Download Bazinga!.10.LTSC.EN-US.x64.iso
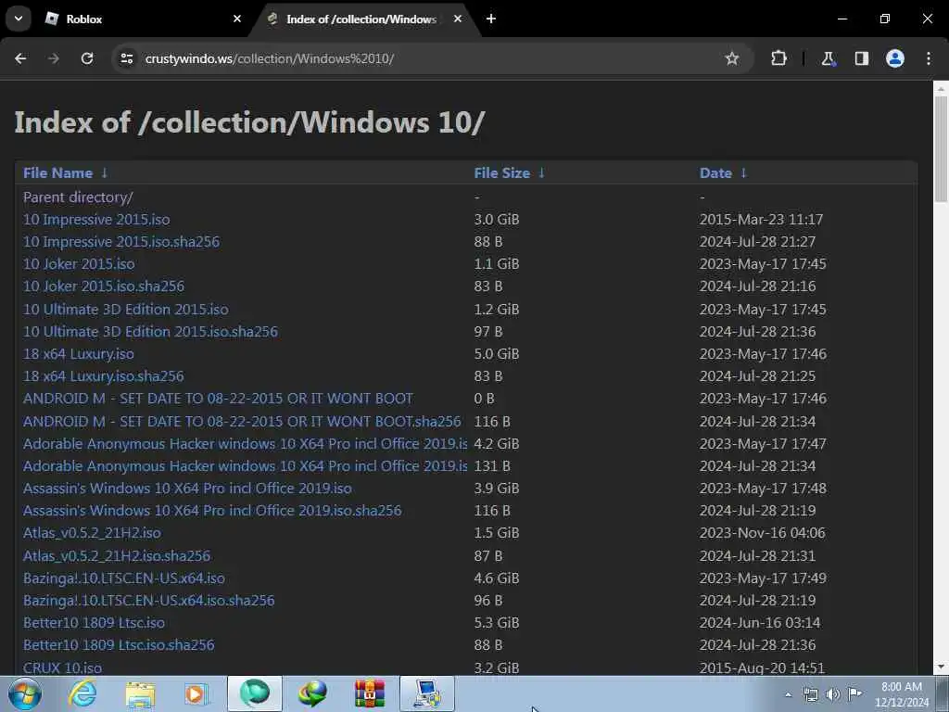 124,578
